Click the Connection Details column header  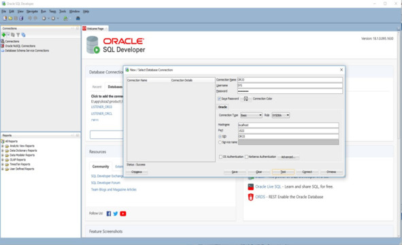pos(192,80)
